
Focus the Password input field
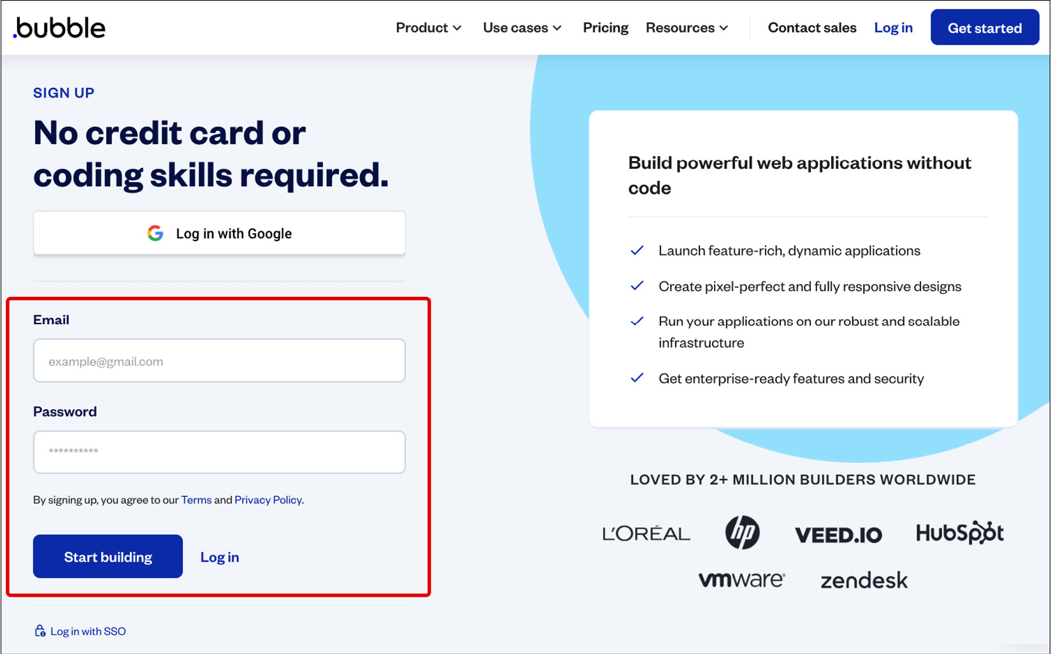(219, 452)
